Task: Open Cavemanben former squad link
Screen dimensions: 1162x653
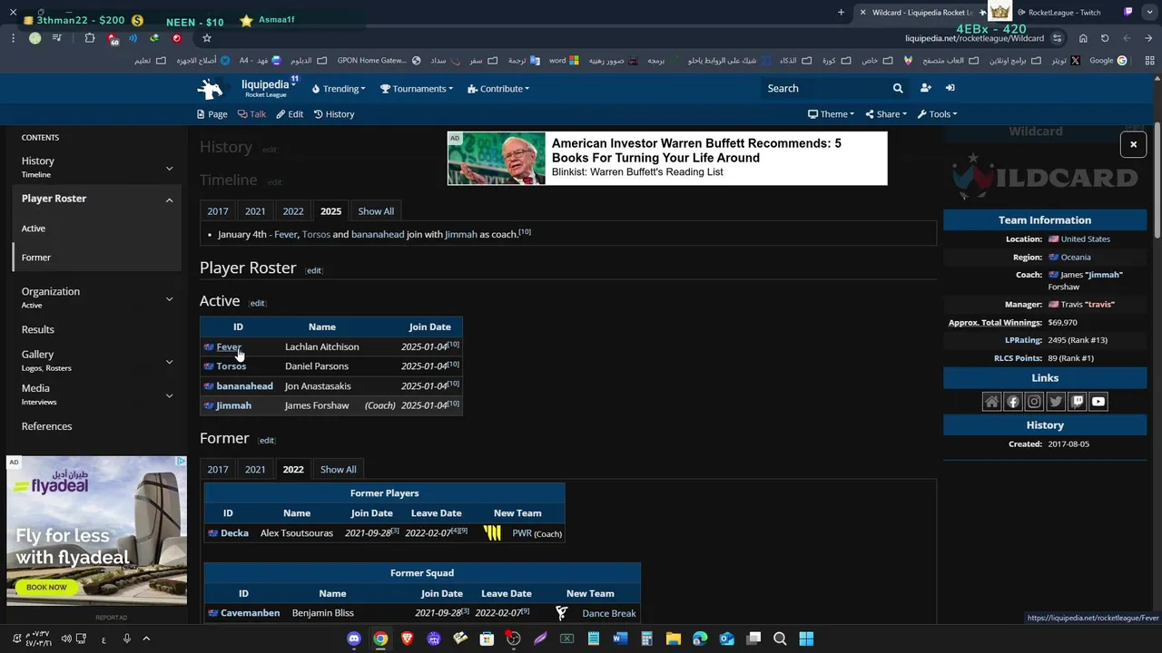Action: pyautogui.click(x=250, y=613)
